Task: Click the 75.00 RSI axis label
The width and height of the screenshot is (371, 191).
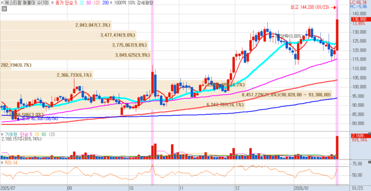Action: 358,164
